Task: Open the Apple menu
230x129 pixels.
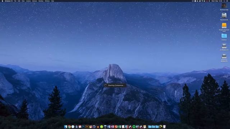Action: tap(2, 1)
